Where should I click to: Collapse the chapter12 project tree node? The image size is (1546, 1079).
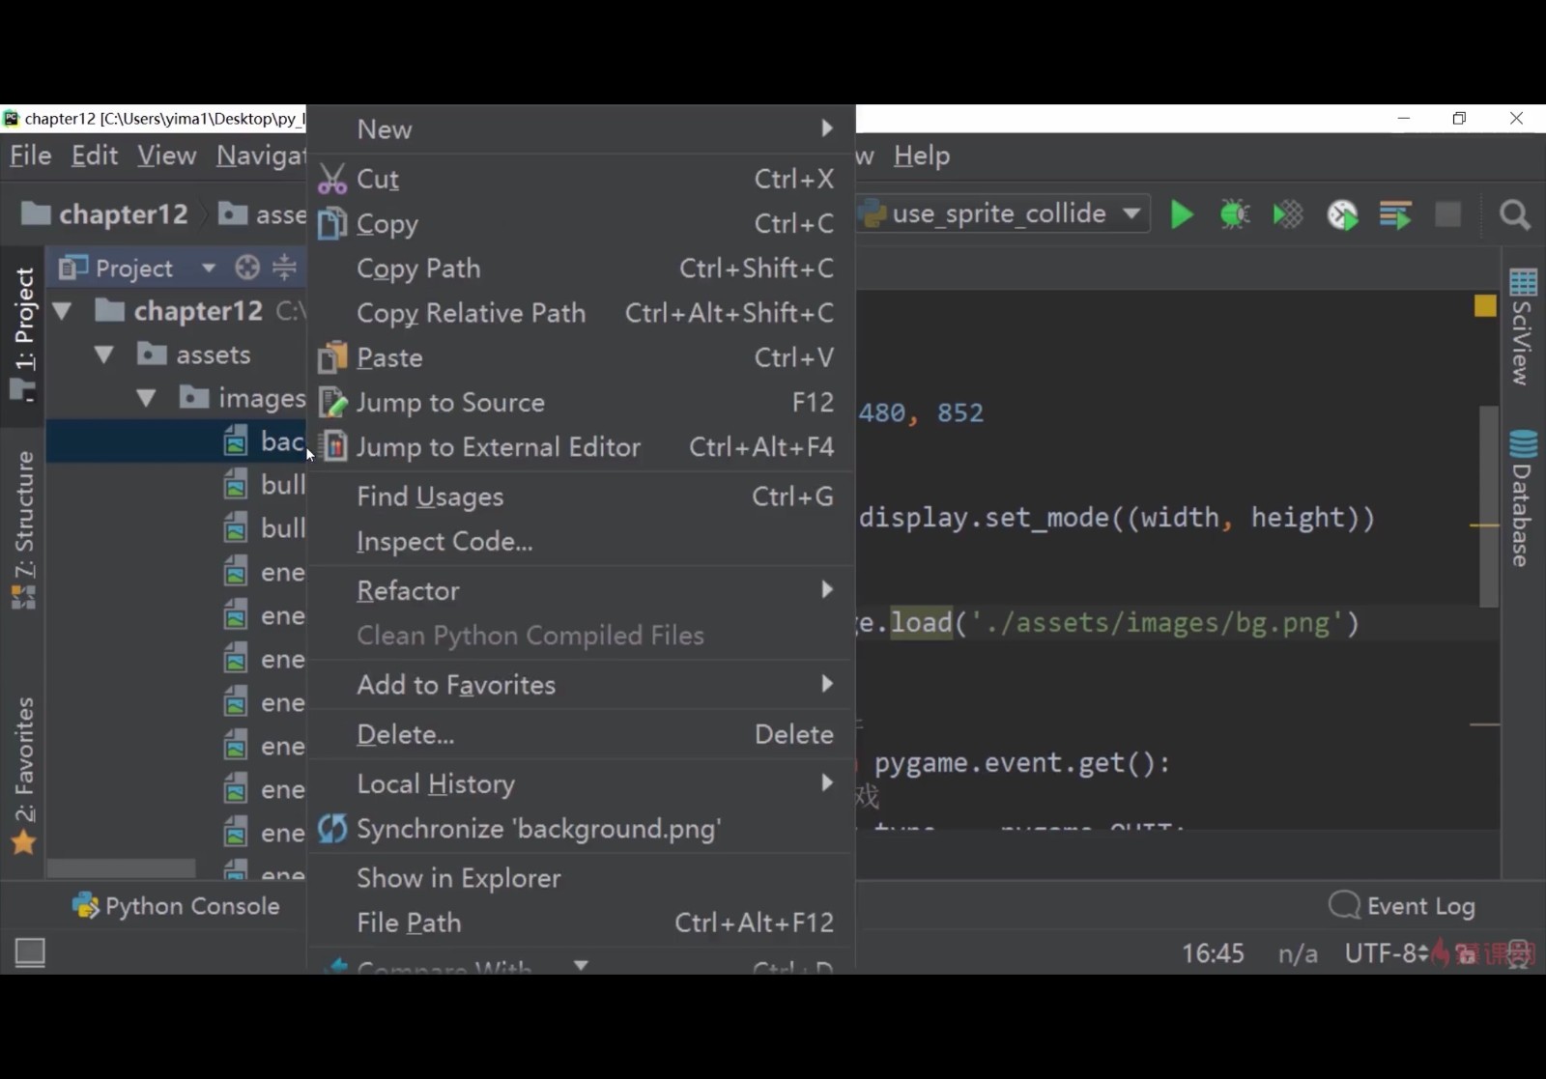(63, 311)
